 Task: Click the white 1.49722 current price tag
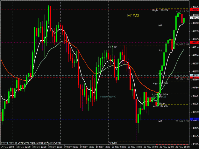click(194, 18)
